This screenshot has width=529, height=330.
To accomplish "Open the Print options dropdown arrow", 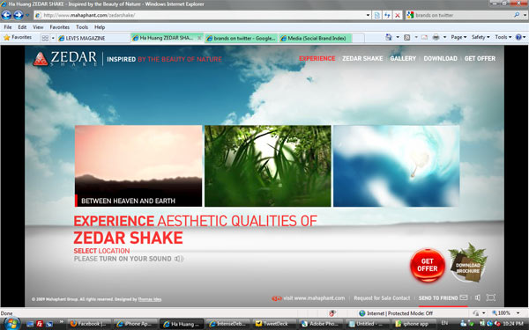I will (x=444, y=37).
